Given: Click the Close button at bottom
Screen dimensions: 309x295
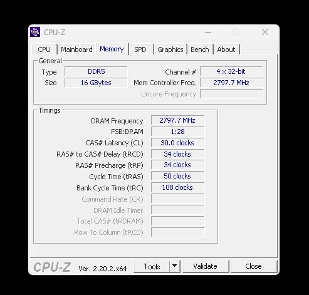Looking at the screenshot, I should click(253, 266).
